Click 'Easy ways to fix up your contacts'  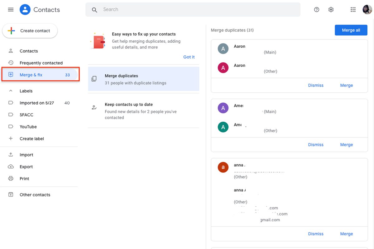click(144, 34)
